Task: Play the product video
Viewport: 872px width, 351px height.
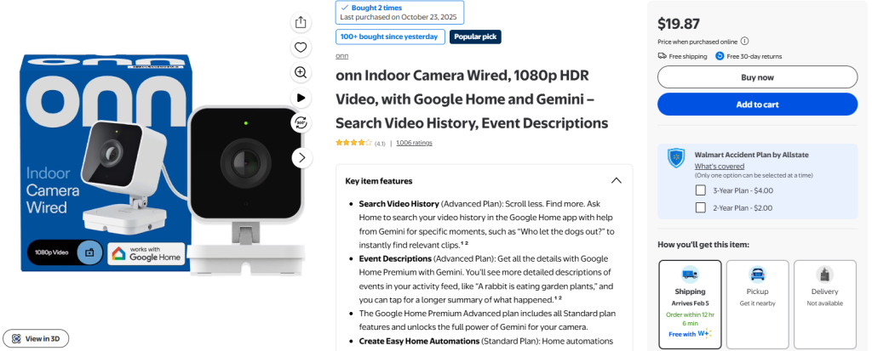Action: pyautogui.click(x=301, y=98)
